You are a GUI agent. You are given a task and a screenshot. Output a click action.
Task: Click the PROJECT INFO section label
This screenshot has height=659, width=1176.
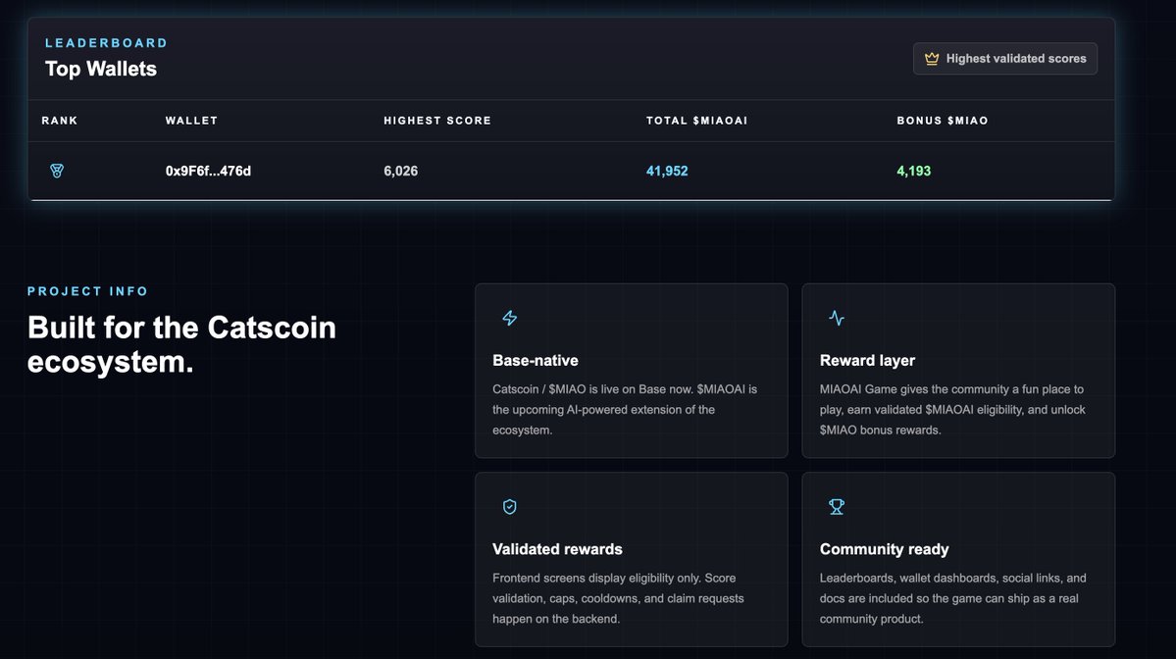tap(87, 291)
